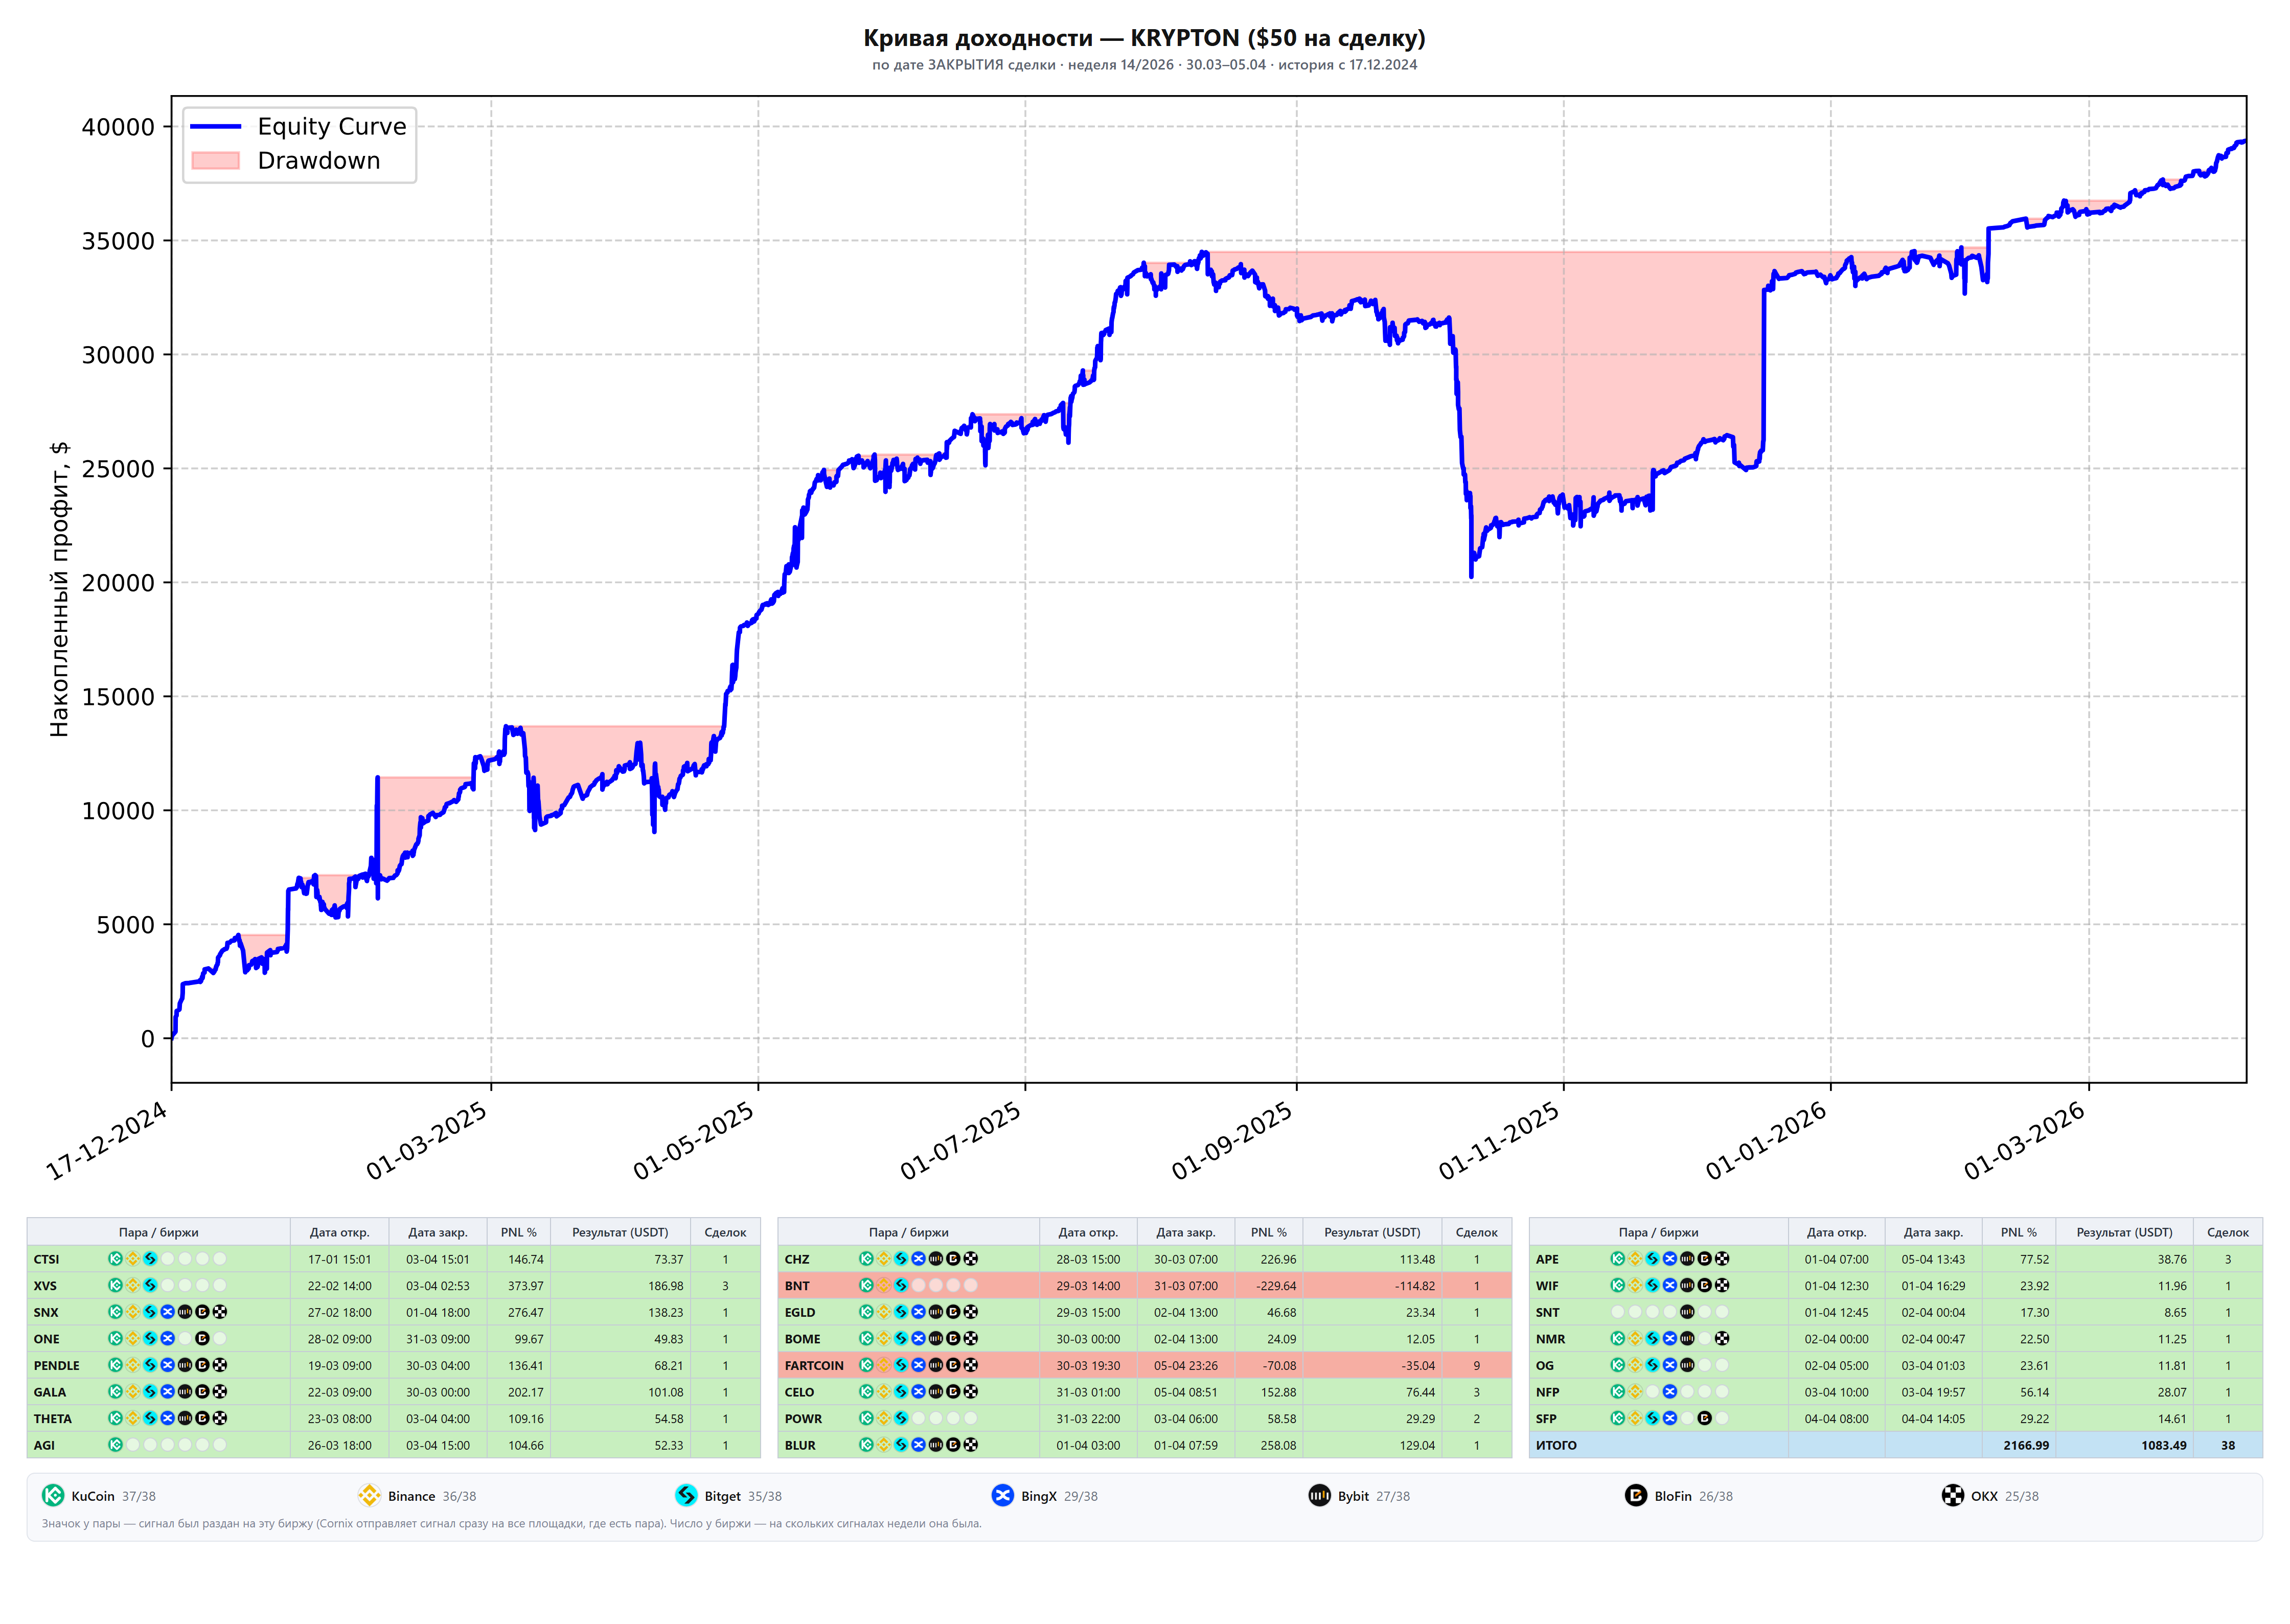The width and height of the screenshot is (2290, 1624).
Task: Select the FARTCOIN pair name in the red row
Action: (x=814, y=1365)
